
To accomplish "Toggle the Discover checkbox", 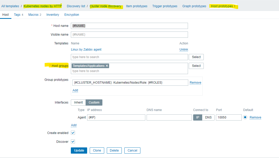I will click(x=73, y=141).
